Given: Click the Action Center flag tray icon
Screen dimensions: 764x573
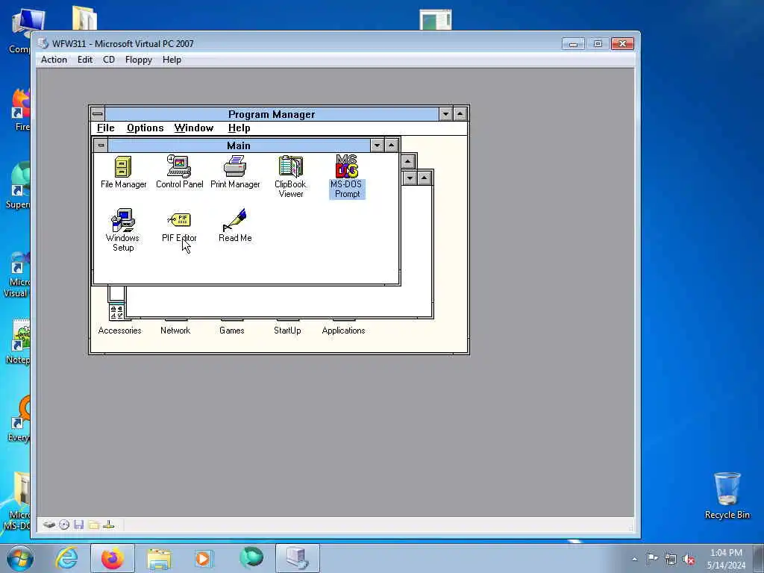Looking at the screenshot, I should pyautogui.click(x=652, y=558).
